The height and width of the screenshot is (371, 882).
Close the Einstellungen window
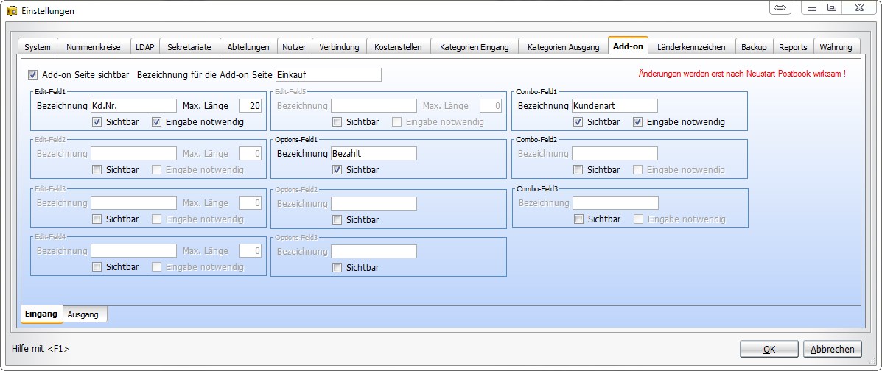[859, 8]
